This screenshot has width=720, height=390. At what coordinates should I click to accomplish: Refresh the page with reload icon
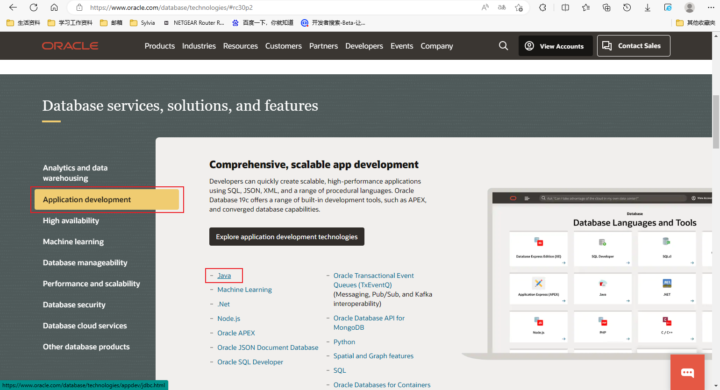point(34,7)
